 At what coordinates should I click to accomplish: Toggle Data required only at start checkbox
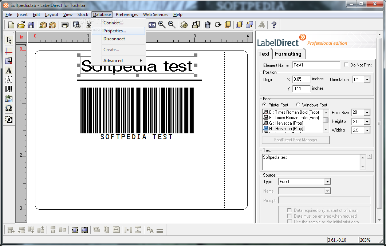tap(289, 210)
